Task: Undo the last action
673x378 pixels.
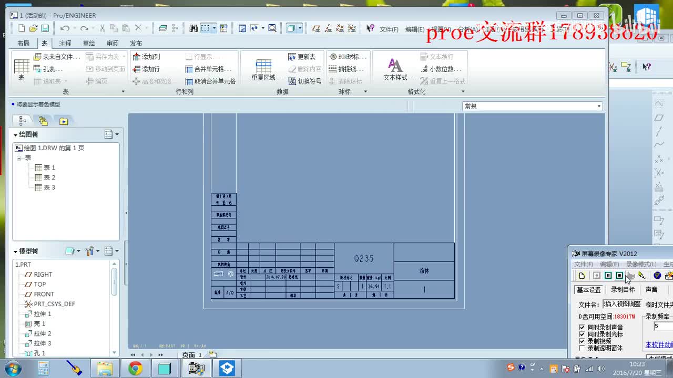Action: click(64, 28)
